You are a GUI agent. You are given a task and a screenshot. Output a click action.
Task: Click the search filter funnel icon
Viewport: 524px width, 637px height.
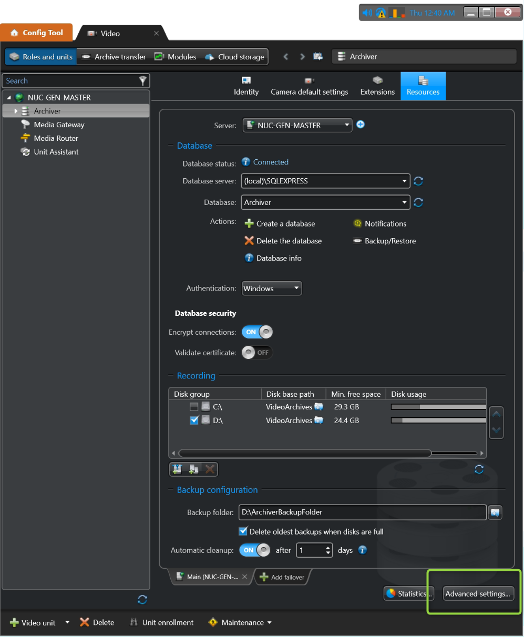click(142, 80)
